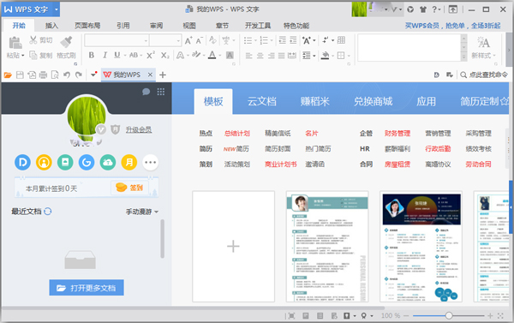This screenshot has height=323, width=514.
Task: Click the orange 月 circle icon
Action: point(129,162)
